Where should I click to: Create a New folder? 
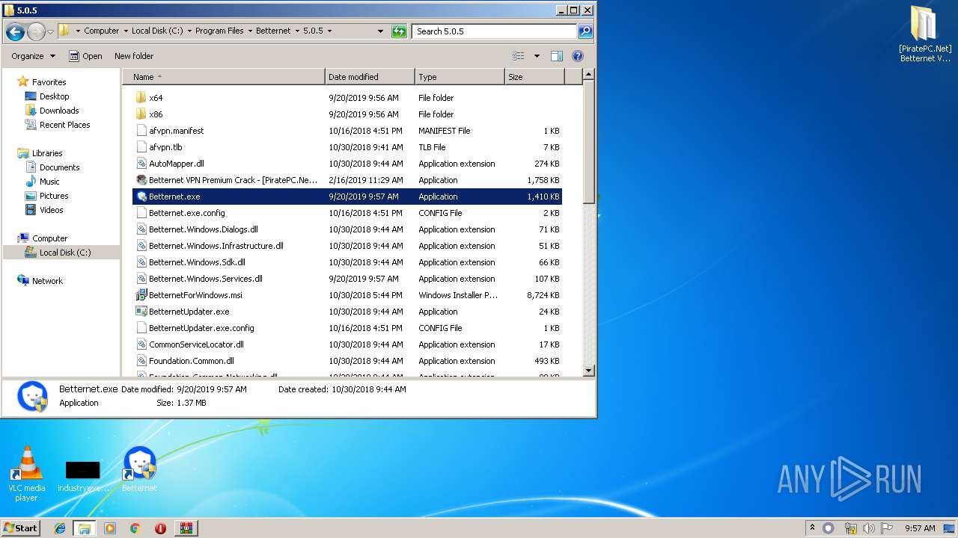(x=134, y=56)
